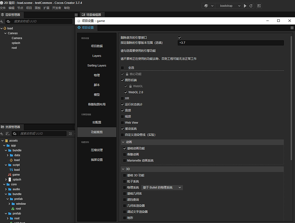Open the hierarchy panel hamburger menu
This screenshot has width=295, height=223.
tap(76, 15)
